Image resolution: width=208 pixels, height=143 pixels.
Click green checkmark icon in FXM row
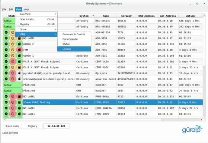tap(6, 50)
